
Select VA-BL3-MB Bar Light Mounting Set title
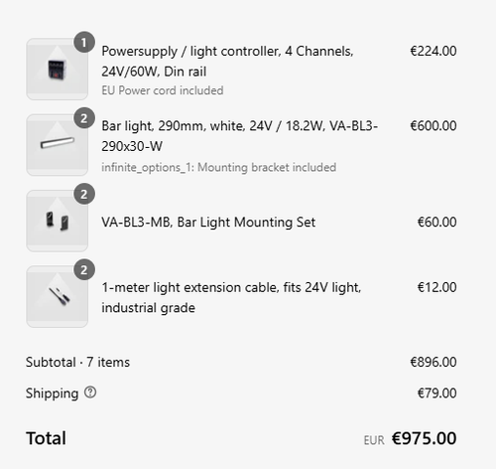[208, 222]
